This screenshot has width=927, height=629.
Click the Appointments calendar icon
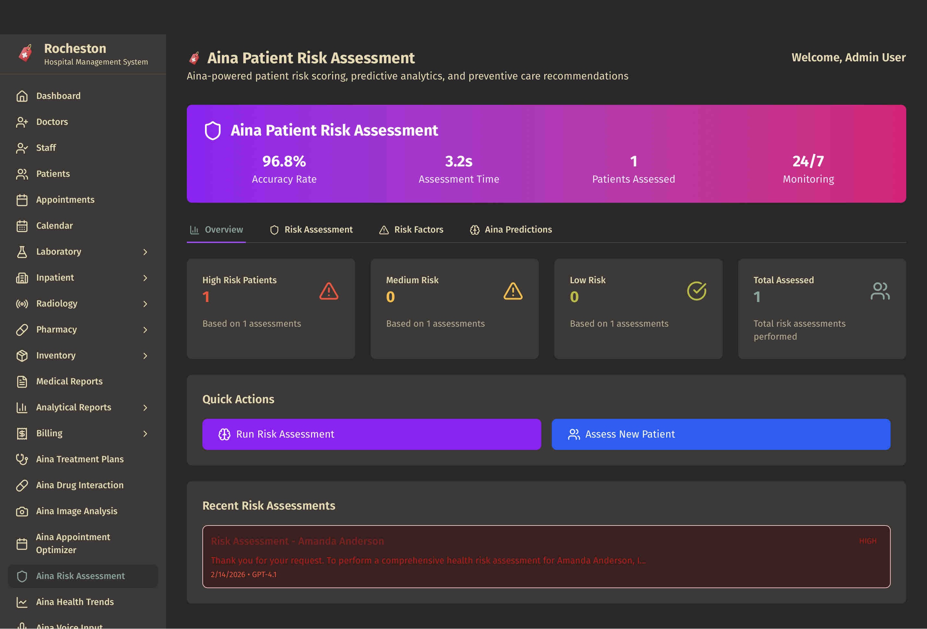[22, 200]
